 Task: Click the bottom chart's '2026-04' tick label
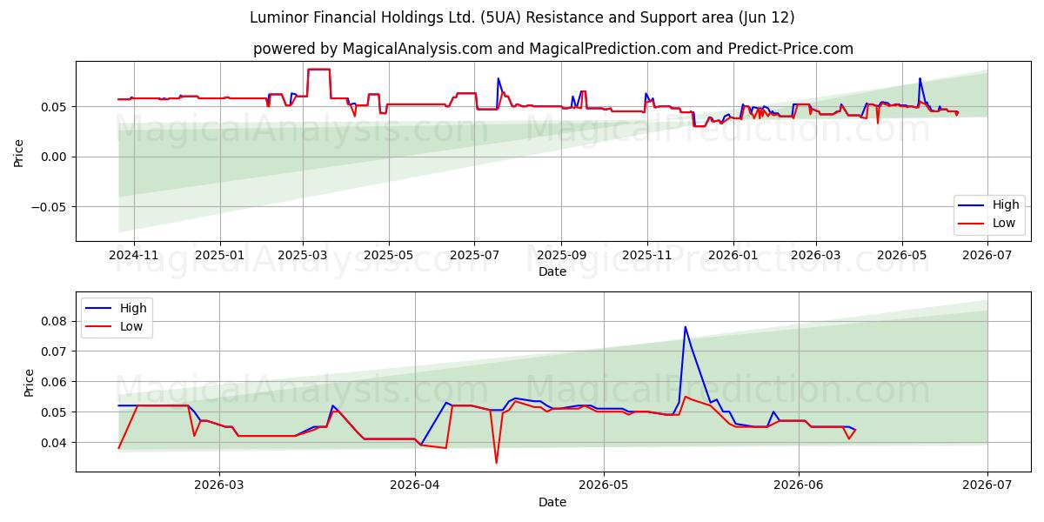click(x=415, y=485)
